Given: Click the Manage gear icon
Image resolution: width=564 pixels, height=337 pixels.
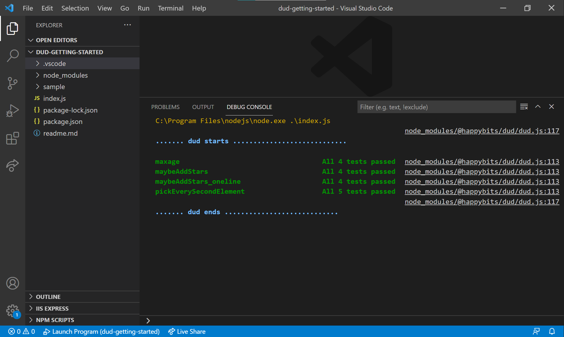Looking at the screenshot, I should point(12,311).
